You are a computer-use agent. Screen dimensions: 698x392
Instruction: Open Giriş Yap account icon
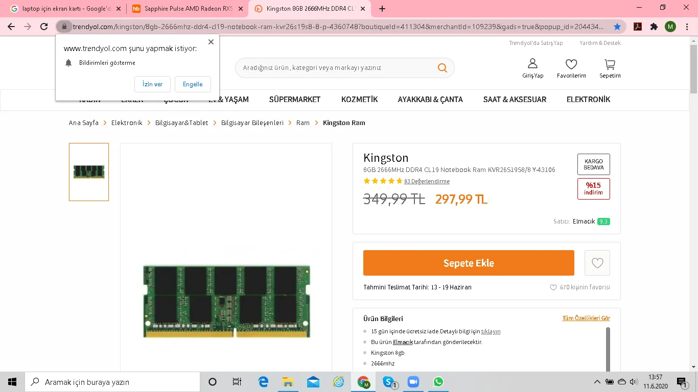[x=532, y=68]
